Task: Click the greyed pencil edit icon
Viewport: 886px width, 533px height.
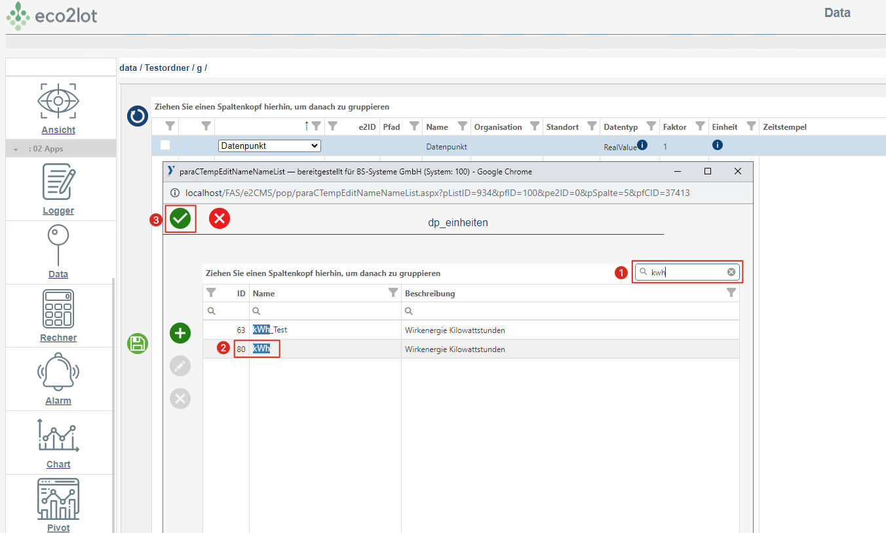Action: [180, 366]
